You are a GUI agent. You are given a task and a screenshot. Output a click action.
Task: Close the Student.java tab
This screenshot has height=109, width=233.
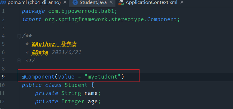click(x=111, y=2)
